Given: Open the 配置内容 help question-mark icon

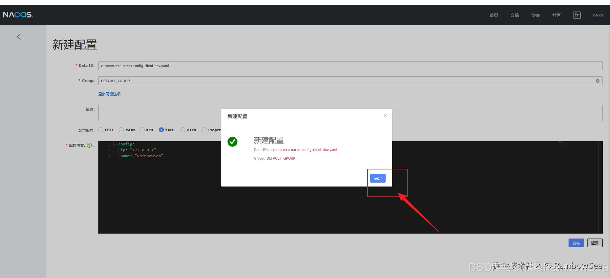Looking at the screenshot, I should click(x=89, y=145).
